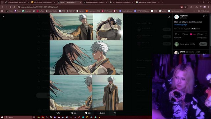Open more options on VINH's reply
The height and width of the screenshot is (119, 211).
pyautogui.click(x=207, y=52)
